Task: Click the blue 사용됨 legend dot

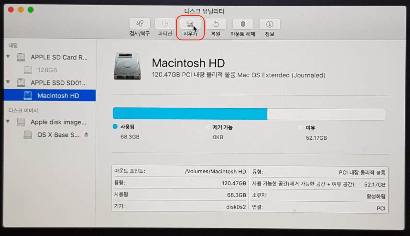Action: [115, 127]
